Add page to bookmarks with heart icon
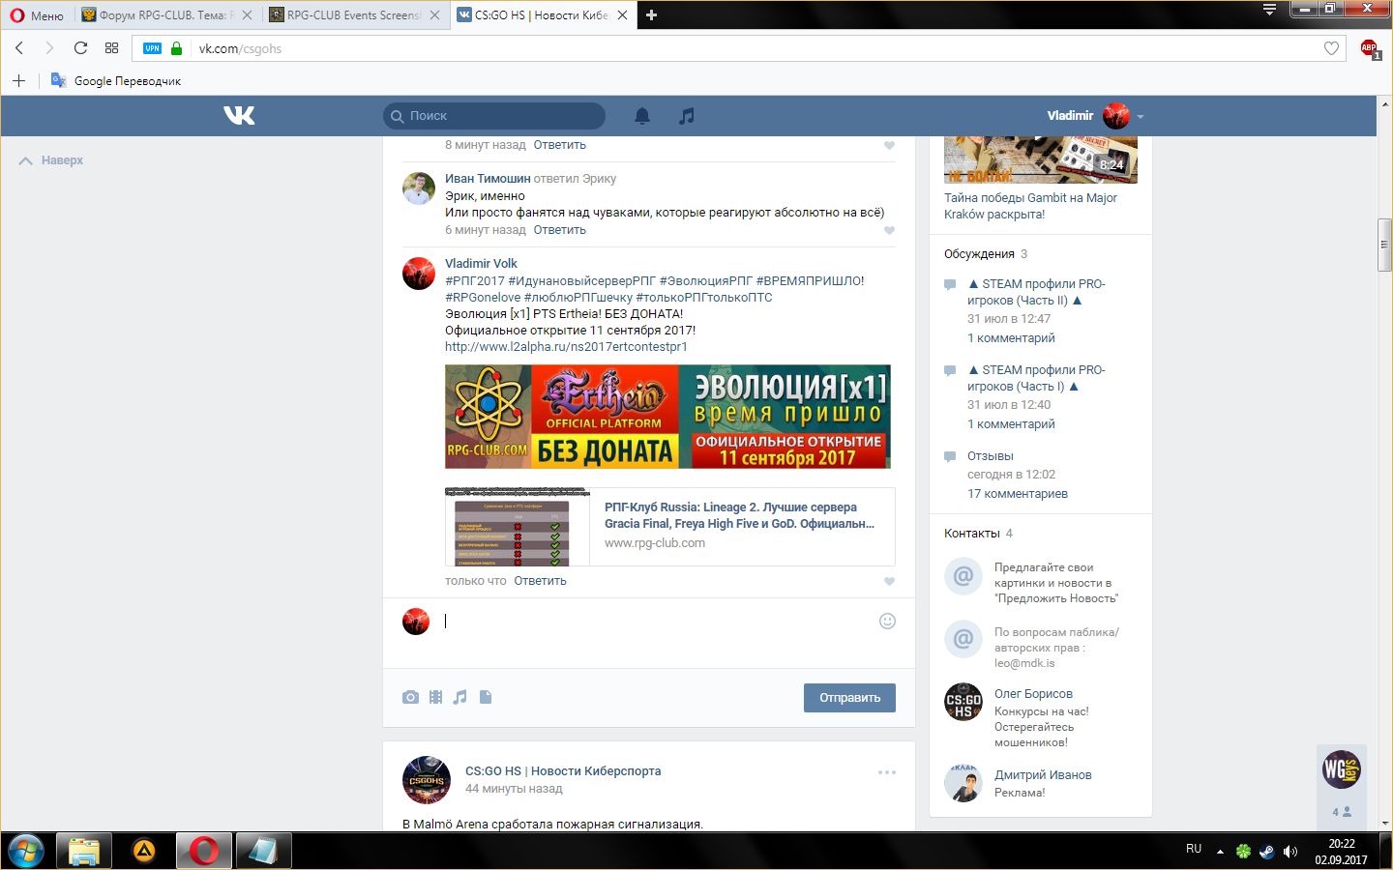 [x=1332, y=48]
